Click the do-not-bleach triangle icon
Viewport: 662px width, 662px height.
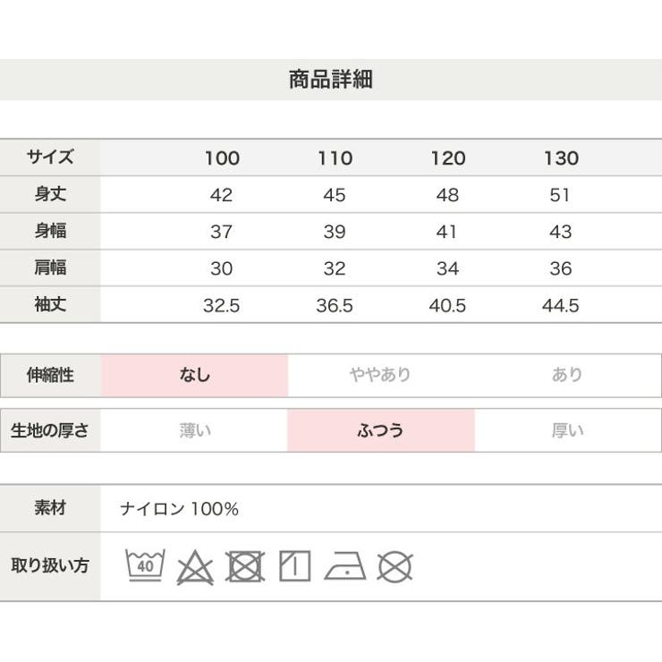click(195, 567)
